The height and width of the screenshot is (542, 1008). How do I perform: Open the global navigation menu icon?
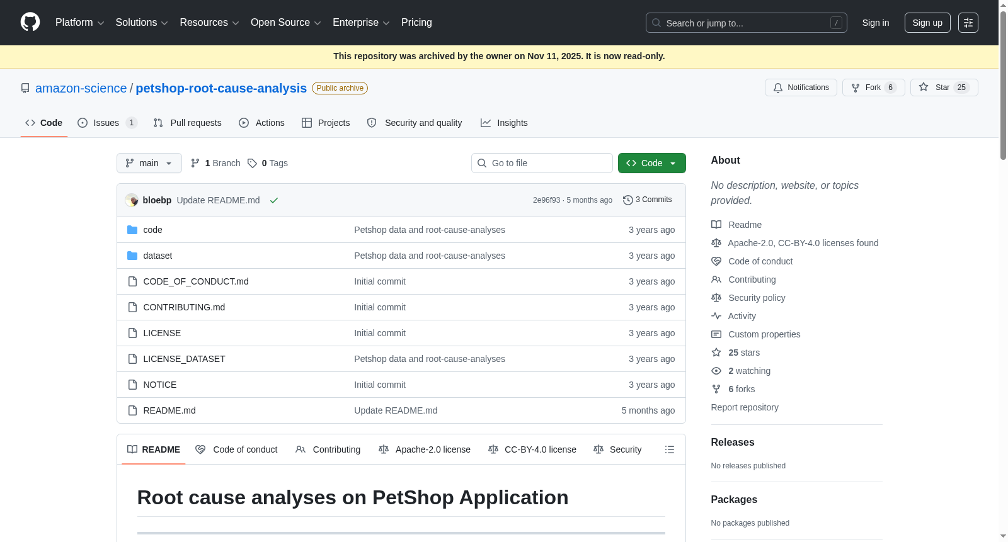click(x=968, y=23)
